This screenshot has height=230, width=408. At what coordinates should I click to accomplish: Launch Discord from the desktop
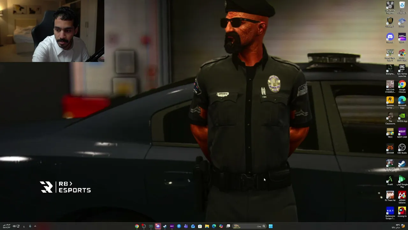[390, 38]
